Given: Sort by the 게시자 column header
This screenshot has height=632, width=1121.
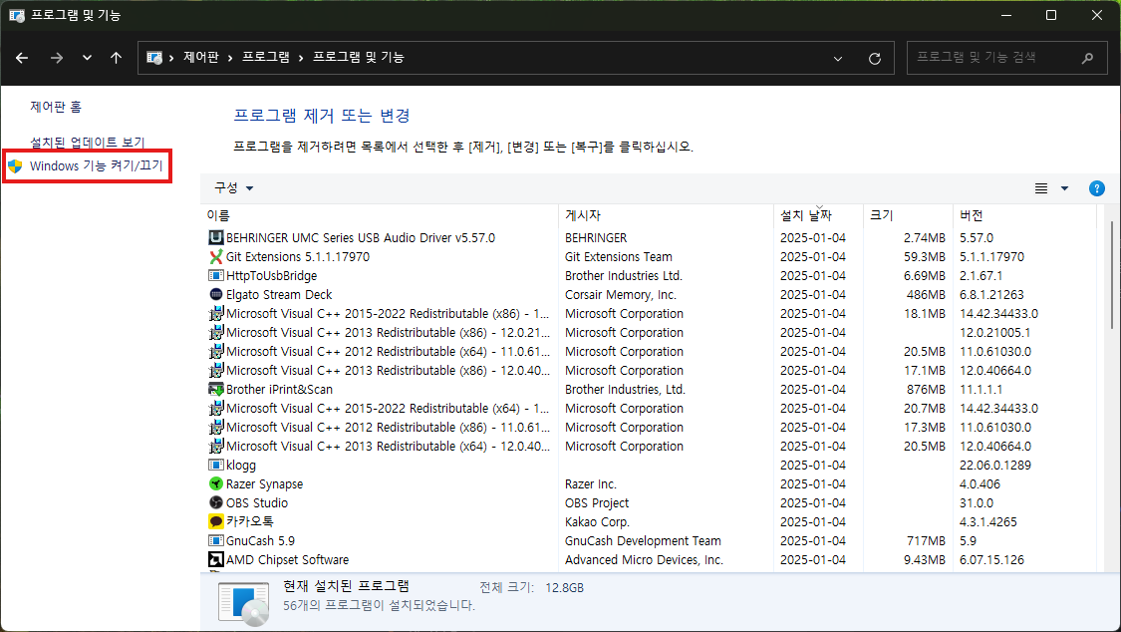Looking at the screenshot, I should tap(666, 215).
